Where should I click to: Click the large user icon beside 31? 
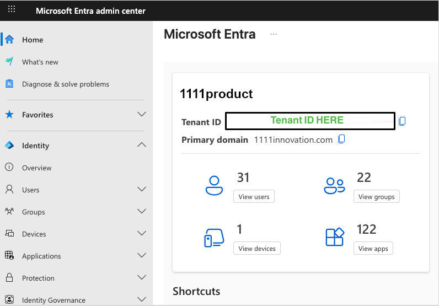[214, 185]
